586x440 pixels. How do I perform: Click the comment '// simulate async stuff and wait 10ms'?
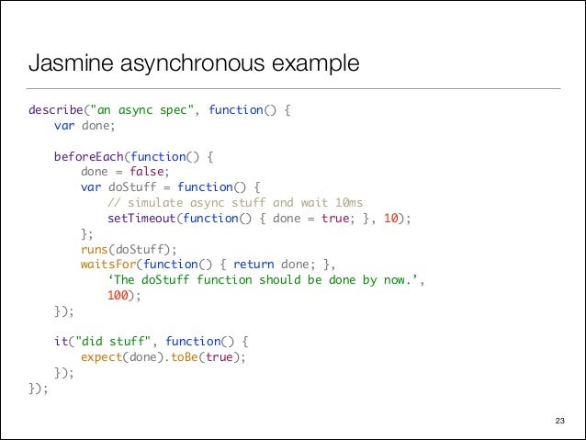(x=235, y=203)
